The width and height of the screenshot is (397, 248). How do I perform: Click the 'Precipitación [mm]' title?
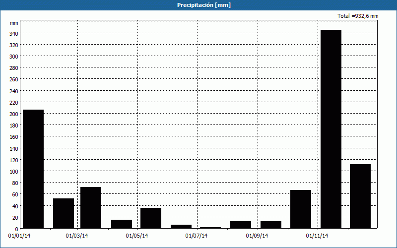204,5
